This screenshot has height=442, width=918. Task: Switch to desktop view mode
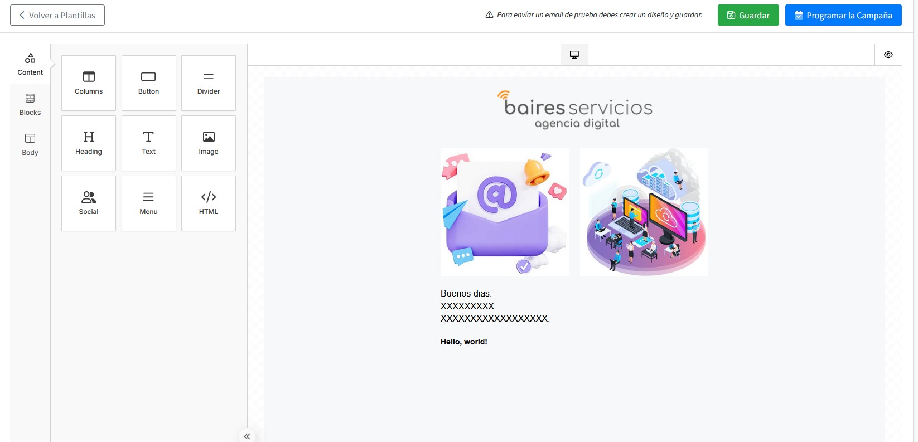tap(574, 55)
